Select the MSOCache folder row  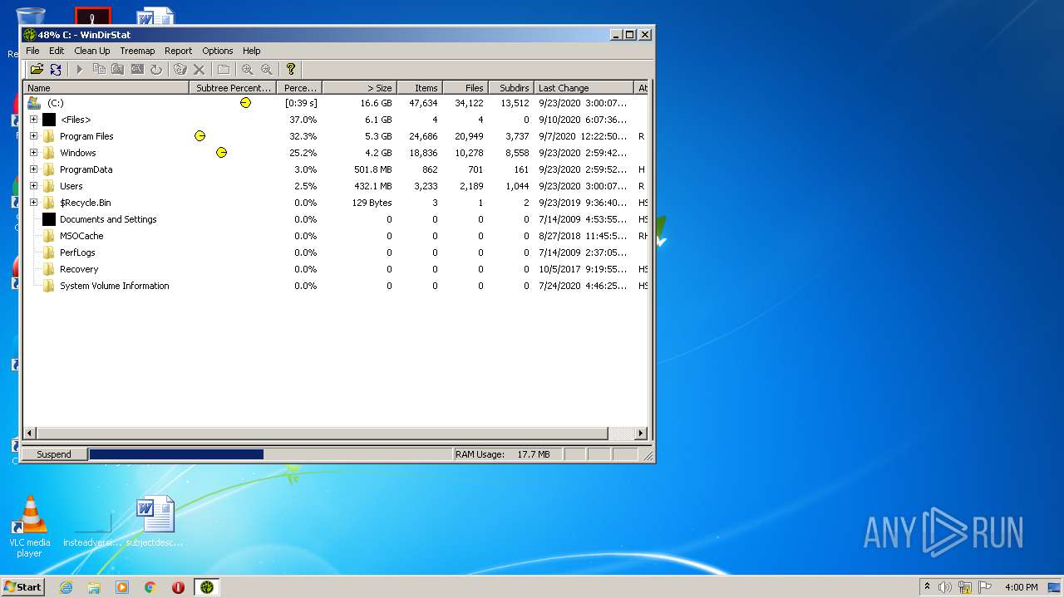[x=336, y=236]
